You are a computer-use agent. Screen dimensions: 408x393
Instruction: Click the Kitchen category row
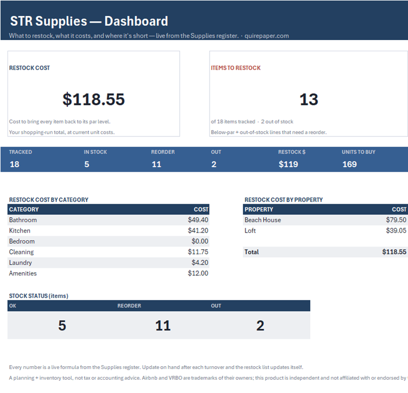click(x=108, y=230)
